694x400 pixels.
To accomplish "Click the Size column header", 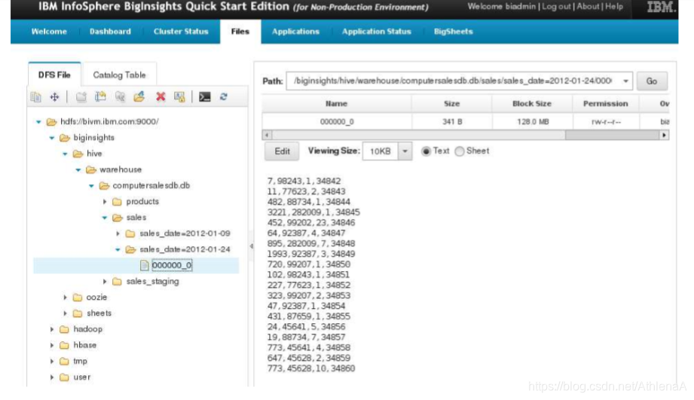I will (x=452, y=103).
